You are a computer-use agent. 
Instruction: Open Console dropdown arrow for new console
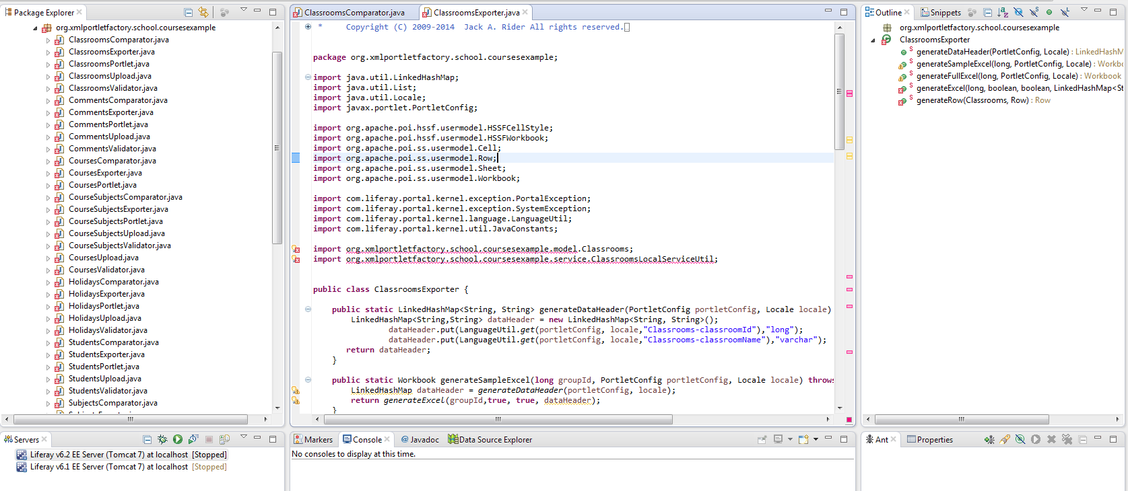[816, 439]
